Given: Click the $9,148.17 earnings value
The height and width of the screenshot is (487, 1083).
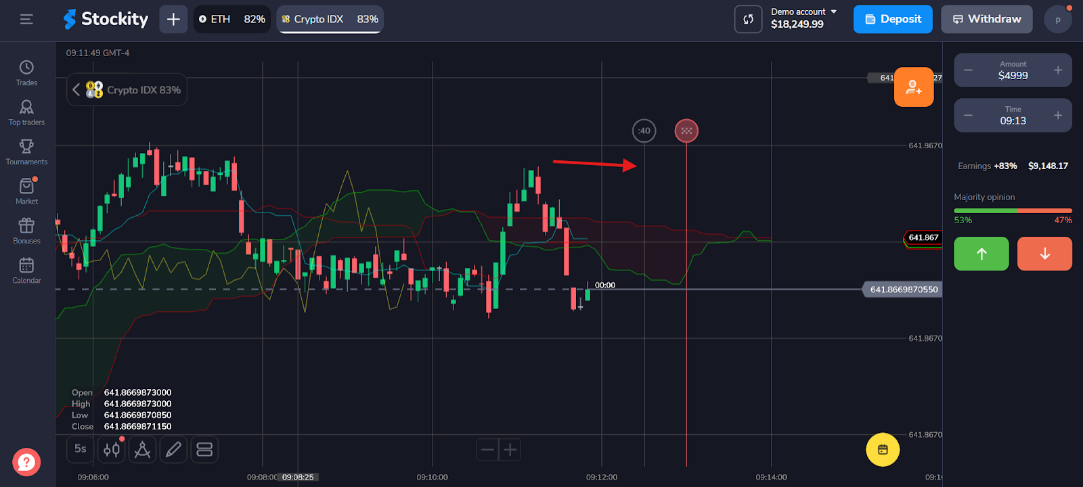Looking at the screenshot, I should (x=1048, y=166).
